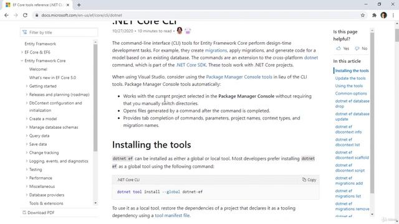Open a new browser tab
Viewport: 399px width, 224px height.
pyautogui.click(x=79, y=5)
